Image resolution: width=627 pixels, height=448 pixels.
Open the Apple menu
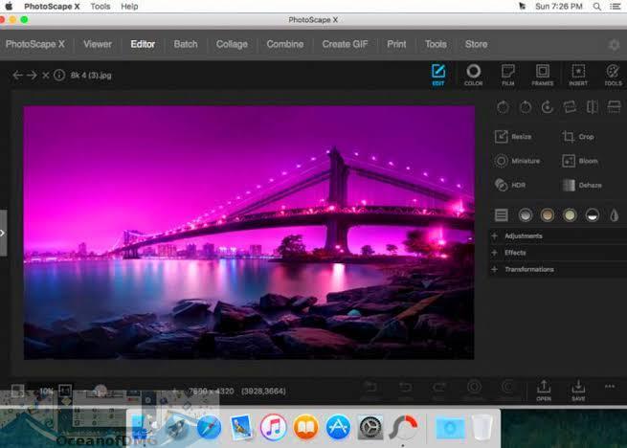point(9,6)
